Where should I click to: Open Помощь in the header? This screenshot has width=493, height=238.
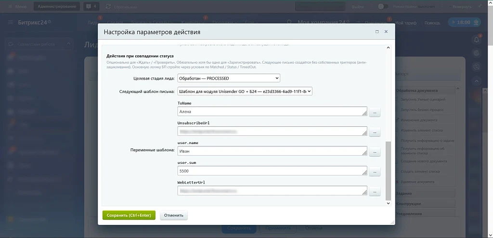coord(432,23)
